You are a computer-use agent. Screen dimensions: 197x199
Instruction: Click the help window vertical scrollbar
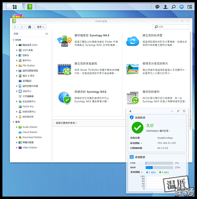coord(190,81)
